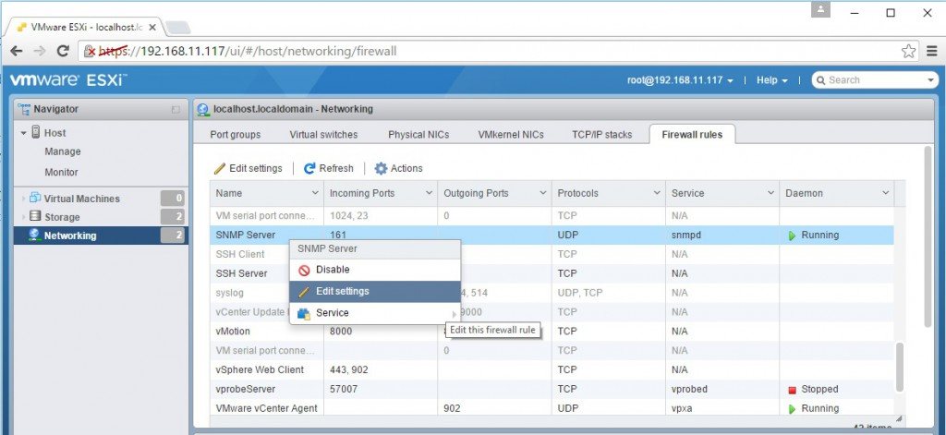The width and height of the screenshot is (946, 435).
Task: Click the Chrome user profile icon
Action: [820, 10]
